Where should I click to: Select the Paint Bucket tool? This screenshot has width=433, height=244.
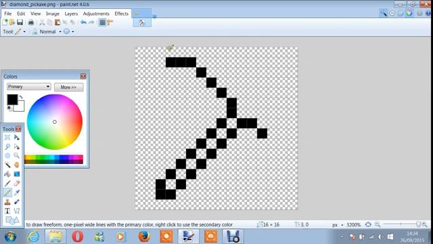[7, 174]
